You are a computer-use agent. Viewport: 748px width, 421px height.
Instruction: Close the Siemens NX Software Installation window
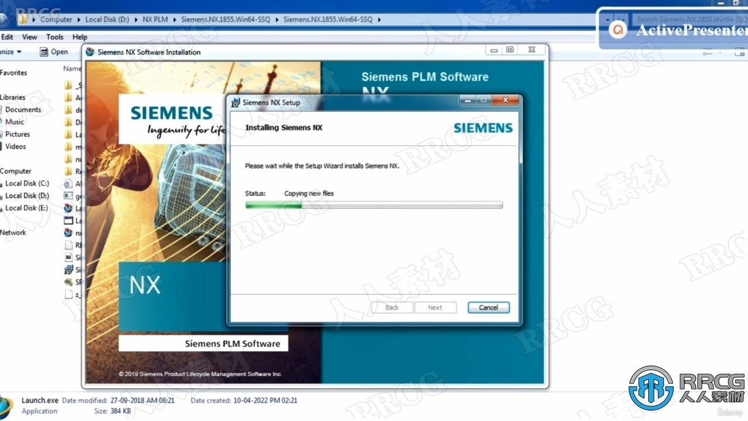(531, 50)
